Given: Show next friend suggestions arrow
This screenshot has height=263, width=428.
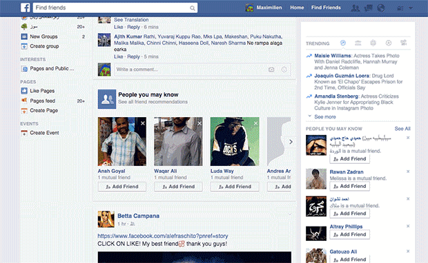Looking at the screenshot, I should (291, 142).
